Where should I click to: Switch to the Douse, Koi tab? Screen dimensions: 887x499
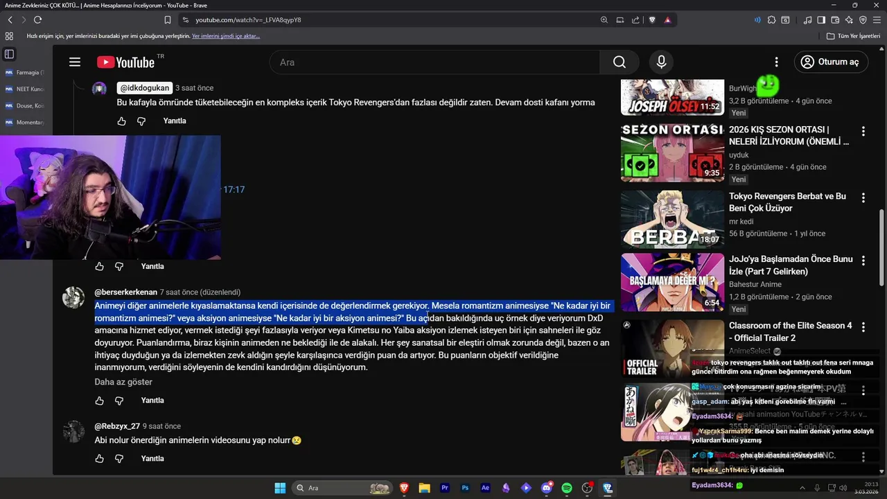click(x=24, y=105)
